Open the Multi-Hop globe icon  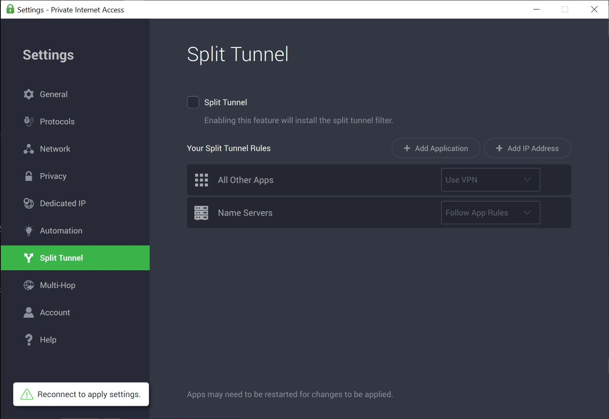click(x=29, y=285)
